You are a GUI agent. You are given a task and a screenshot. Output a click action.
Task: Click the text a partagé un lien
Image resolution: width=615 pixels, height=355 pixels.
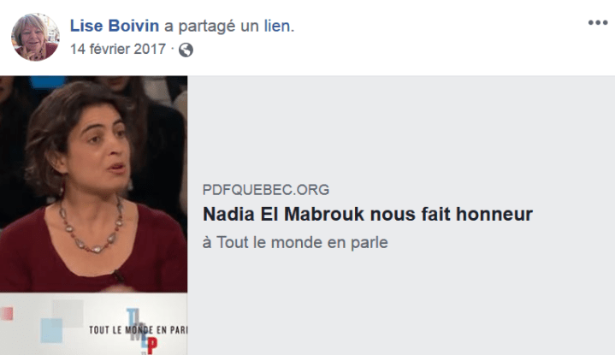[229, 26]
